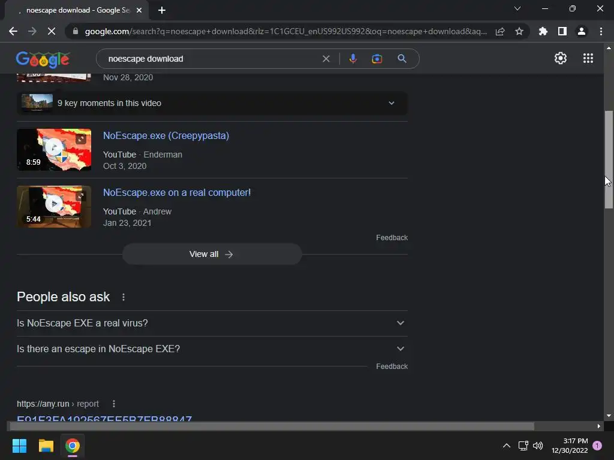Open the Chrome extensions puzzle icon

(x=543, y=31)
